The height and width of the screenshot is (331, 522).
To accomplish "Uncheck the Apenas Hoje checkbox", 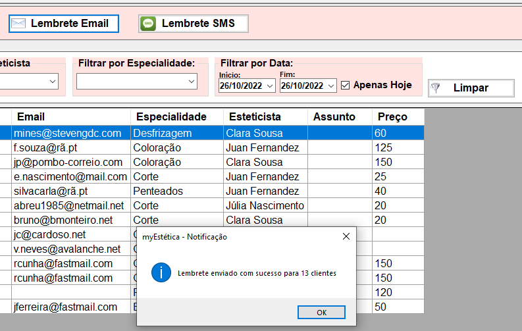I will (346, 85).
